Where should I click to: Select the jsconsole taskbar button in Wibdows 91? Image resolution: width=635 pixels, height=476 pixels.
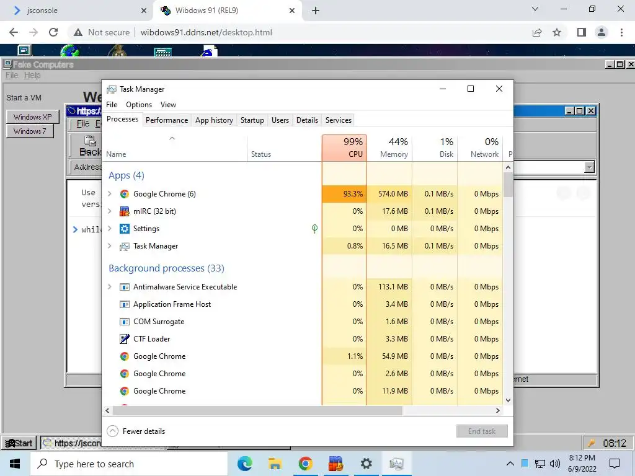(71, 443)
